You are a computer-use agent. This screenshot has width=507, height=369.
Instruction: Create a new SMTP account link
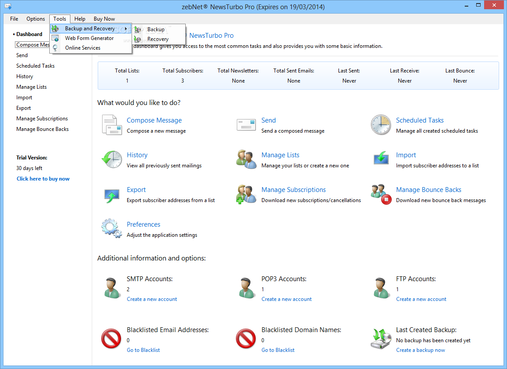152,299
